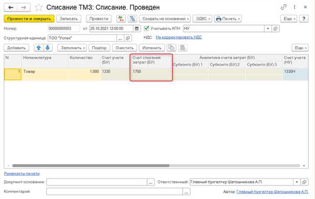Open Реквизиты печати link
Screen dimensions: 315x199
click(22, 173)
